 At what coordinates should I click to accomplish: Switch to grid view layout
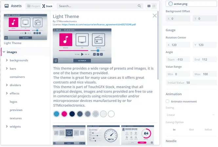coord(149,6)
